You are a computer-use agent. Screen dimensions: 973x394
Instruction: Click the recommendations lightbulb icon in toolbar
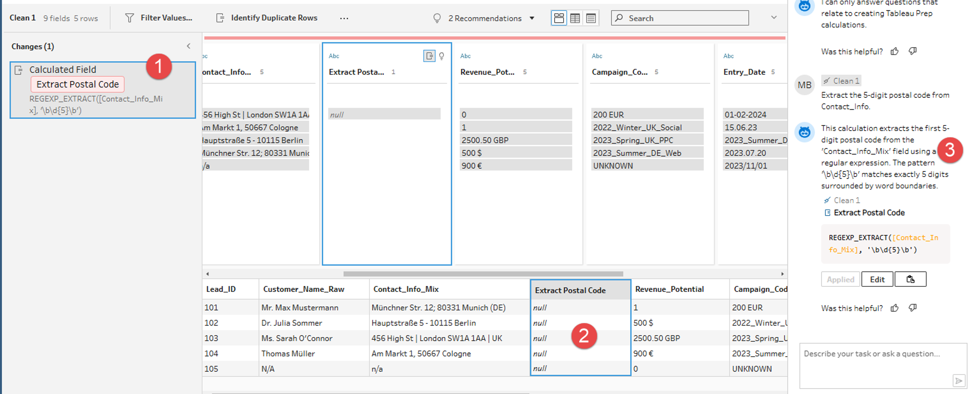tap(437, 18)
